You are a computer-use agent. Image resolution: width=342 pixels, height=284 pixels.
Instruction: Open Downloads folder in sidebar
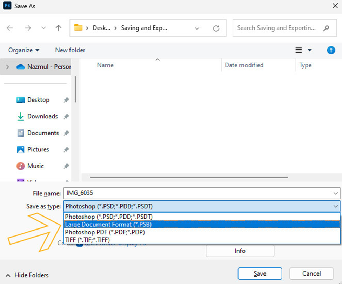[42, 116]
